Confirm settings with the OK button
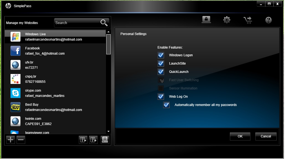 tap(240, 136)
